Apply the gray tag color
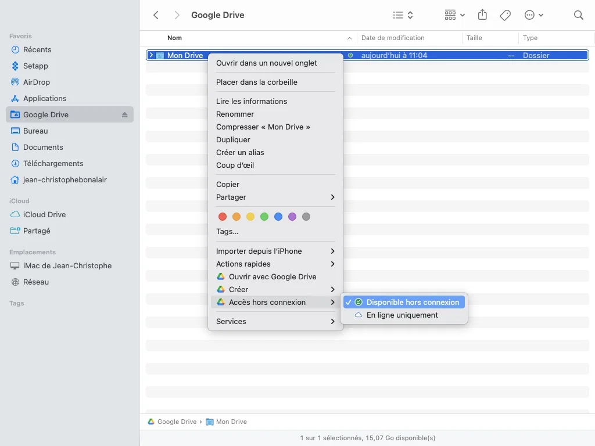This screenshot has width=595, height=446. [306, 217]
